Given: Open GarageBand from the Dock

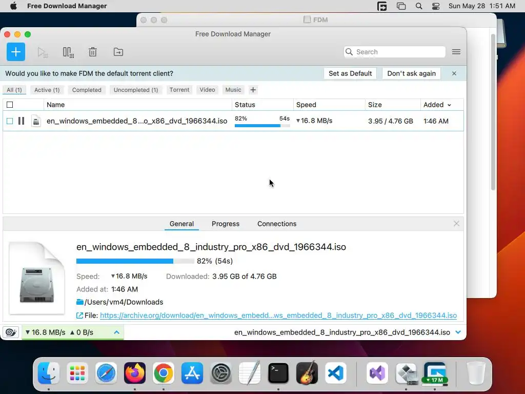Looking at the screenshot, I should [x=307, y=373].
